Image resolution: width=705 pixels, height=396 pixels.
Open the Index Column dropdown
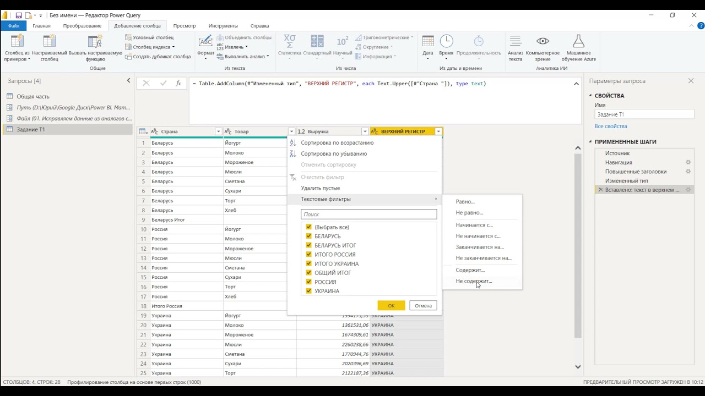coord(150,47)
